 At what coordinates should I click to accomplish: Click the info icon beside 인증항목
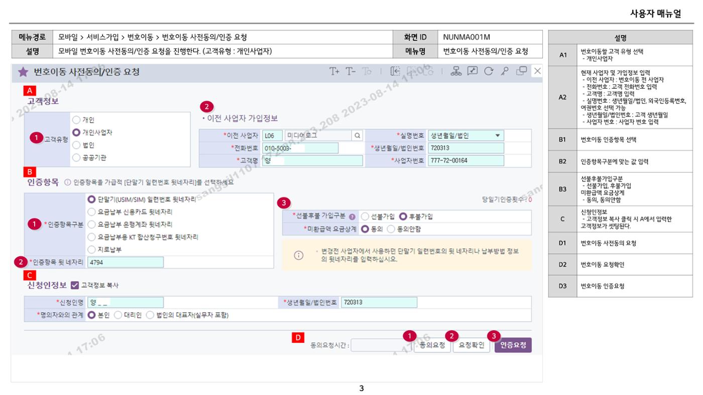pos(67,182)
